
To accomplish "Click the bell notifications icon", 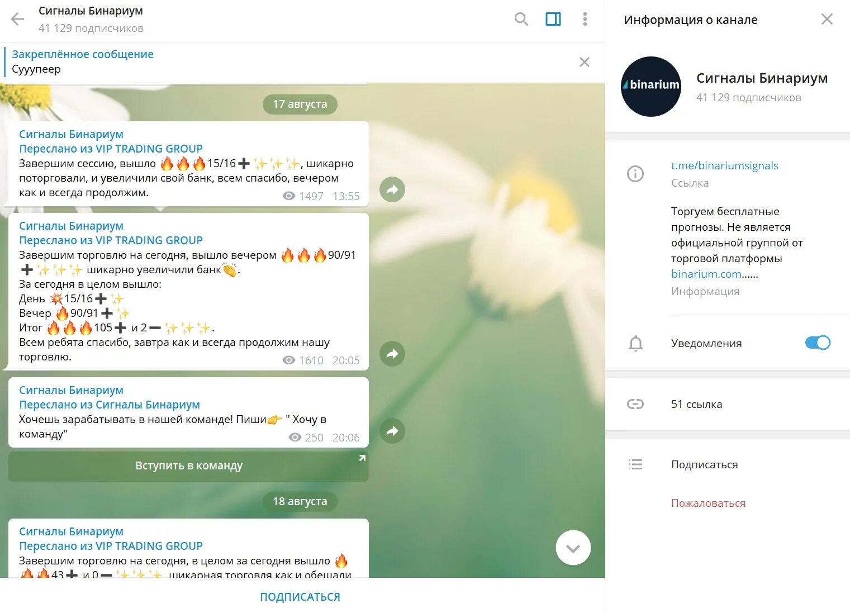I will (635, 343).
